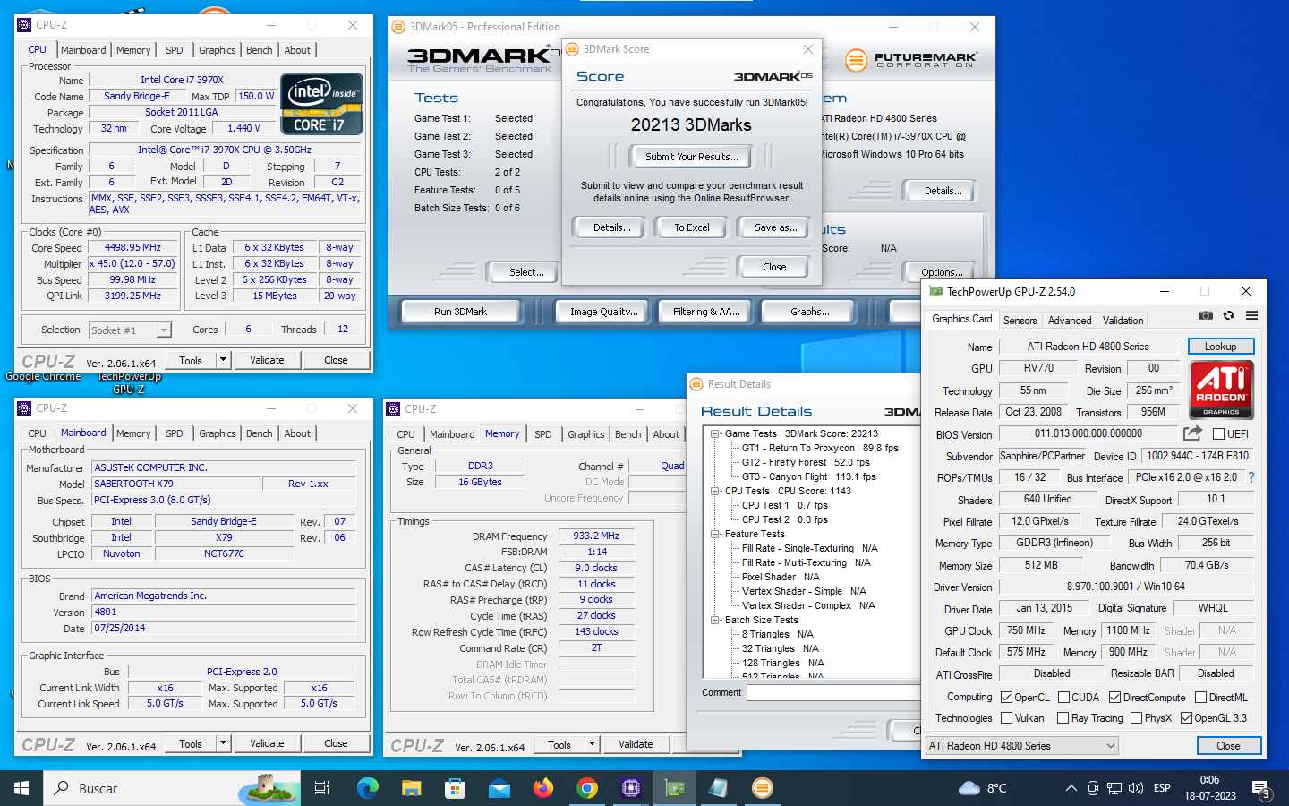The width and height of the screenshot is (1289, 806).
Task: Open Tools dropdown arrow in Mainboard window
Action: coord(223,743)
